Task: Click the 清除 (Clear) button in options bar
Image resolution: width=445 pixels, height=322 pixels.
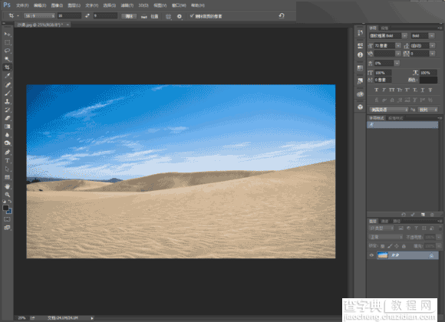Action: (129, 16)
